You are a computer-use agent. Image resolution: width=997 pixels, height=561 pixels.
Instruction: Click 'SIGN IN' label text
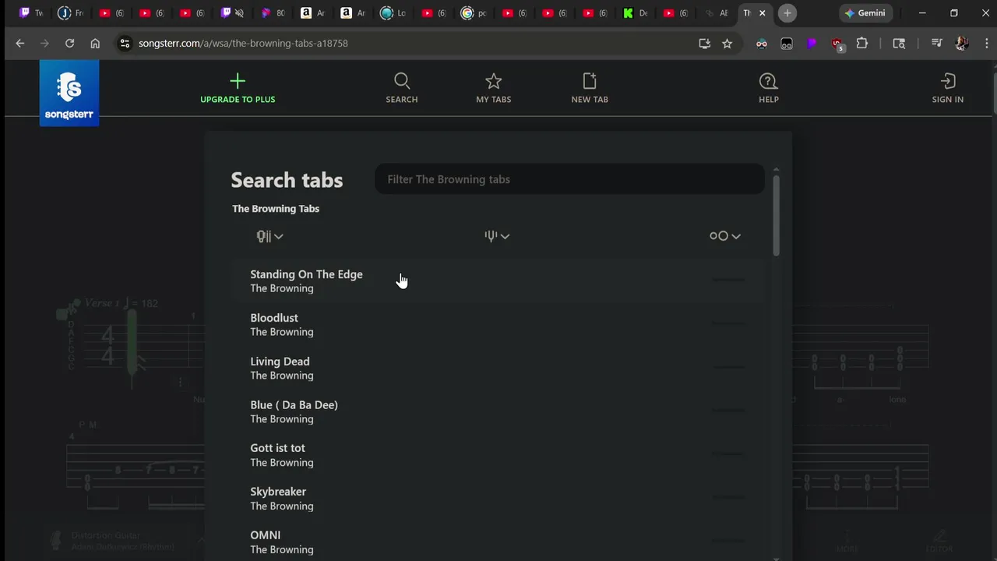(x=948, y=100)
